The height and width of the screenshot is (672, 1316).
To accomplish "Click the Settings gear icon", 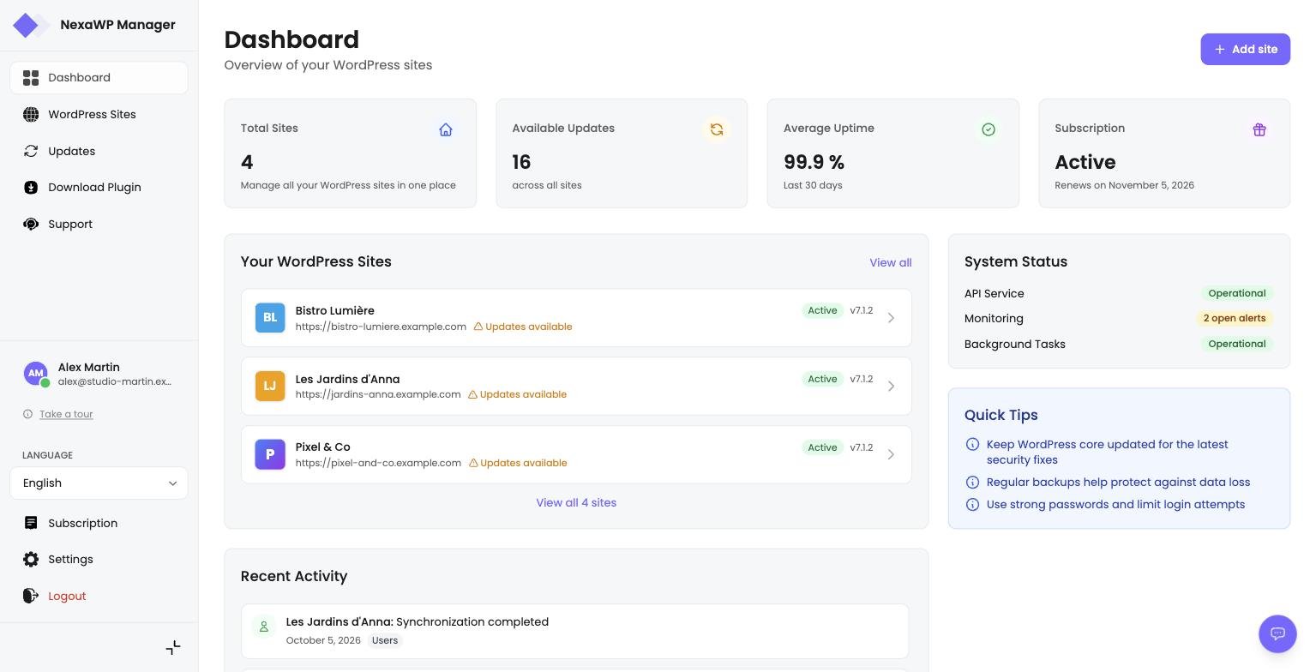I will tap(31, 560).
